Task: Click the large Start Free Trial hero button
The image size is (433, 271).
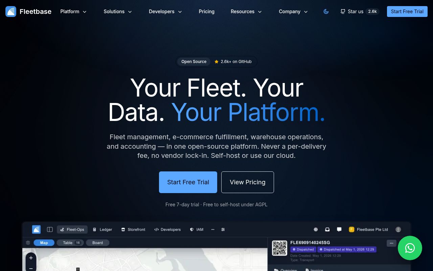Action: (x=188, y=182)
